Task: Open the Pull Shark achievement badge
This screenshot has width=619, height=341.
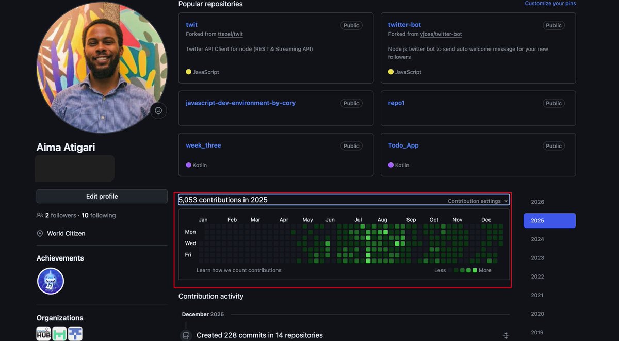Action: [51, 281]
